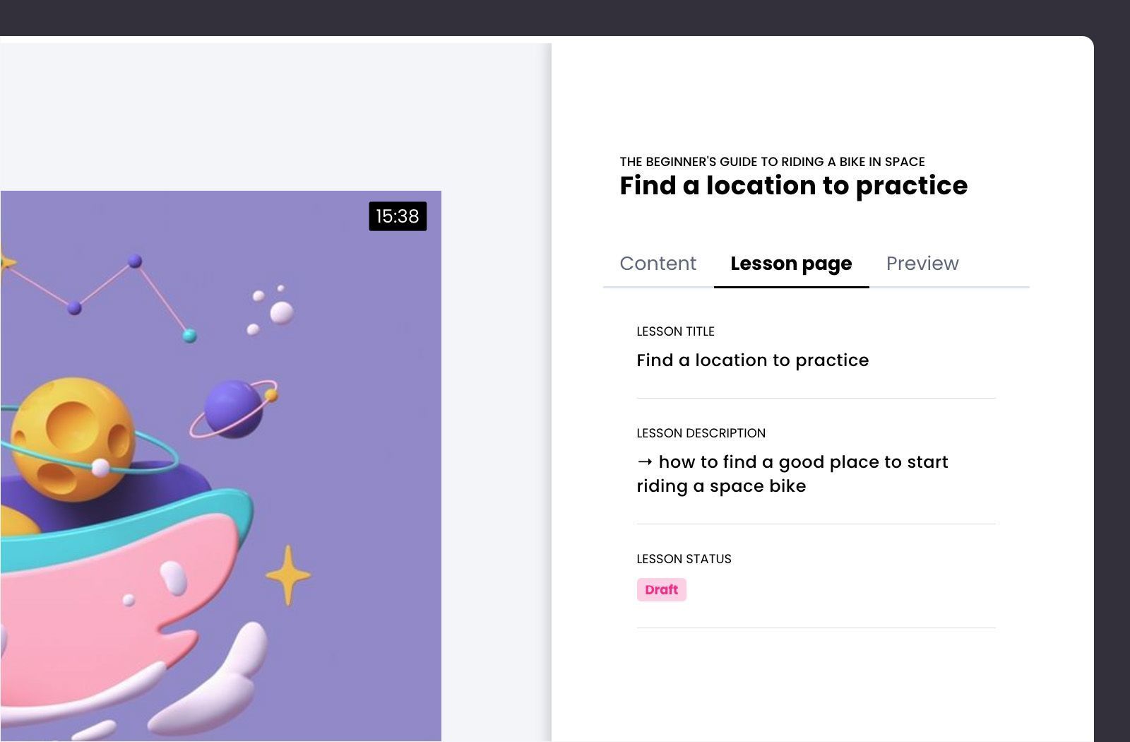Click the LESSON STATUS label
Image resolution: width=1130 pixels, height=742 pixels.
click(x=684, y=559)
